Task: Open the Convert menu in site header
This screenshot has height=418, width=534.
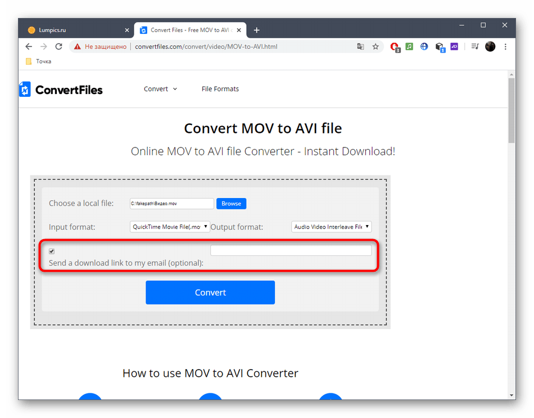Action: tap(160, 89)
